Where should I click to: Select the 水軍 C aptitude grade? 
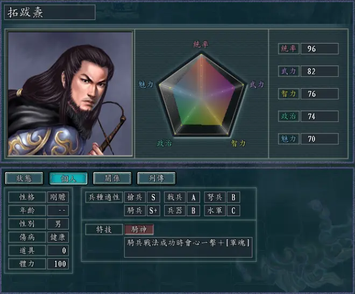[x=233, y=211]
